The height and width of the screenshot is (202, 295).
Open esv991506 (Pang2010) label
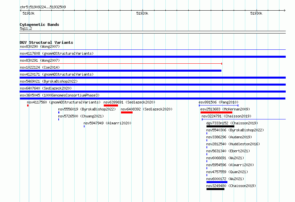coord(218,102)
